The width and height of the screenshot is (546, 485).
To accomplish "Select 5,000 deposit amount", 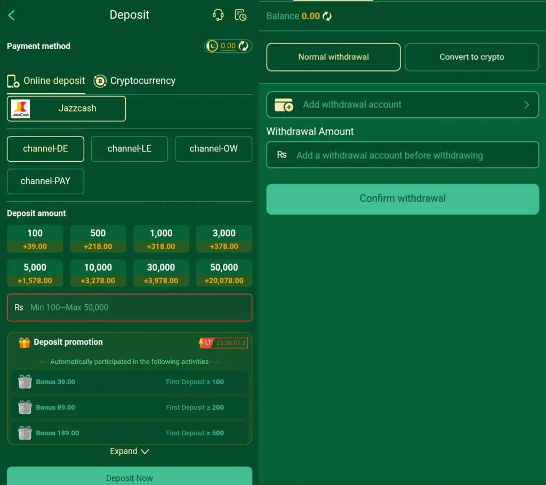I will tap(35, 273).
